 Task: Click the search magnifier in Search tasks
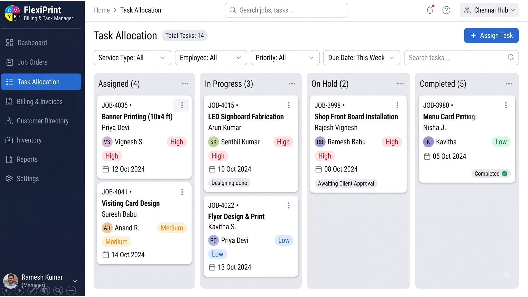(x=511, y=57)
